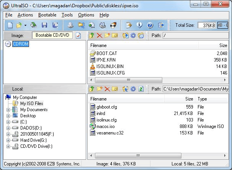Open the Help menu

point(104,15)
